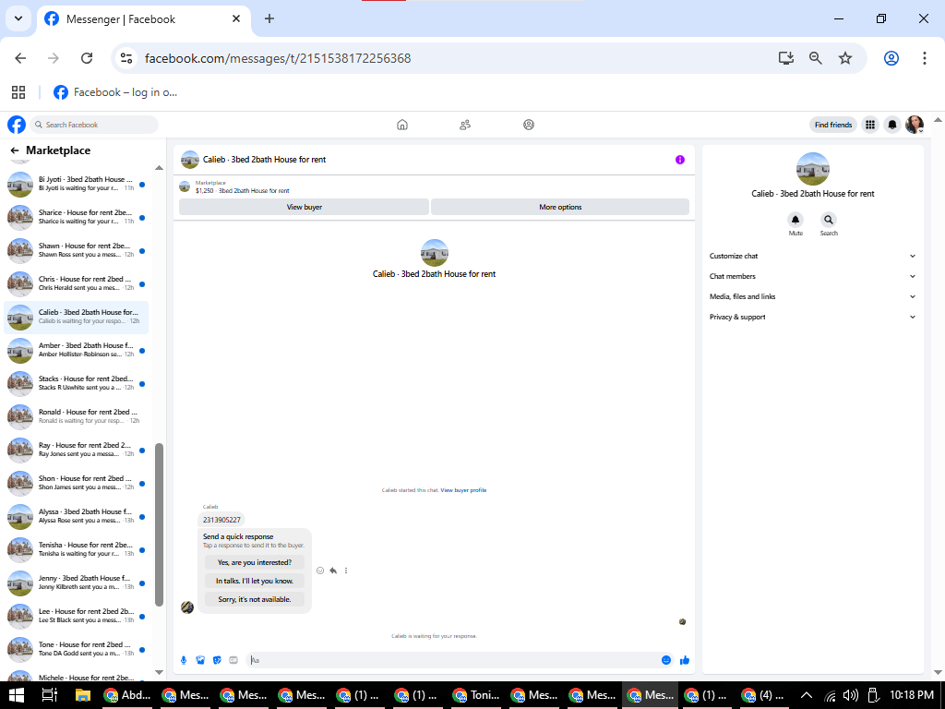Open the GIF picker in composer
The width and height of the screenshot is (945, 709).
click(x=233, y=660)
